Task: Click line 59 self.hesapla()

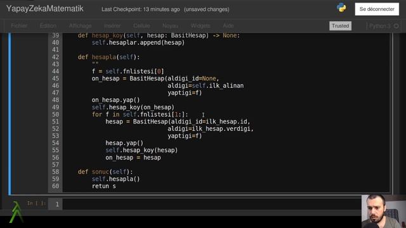Action: pyautogui.click(x=115, y=179)
